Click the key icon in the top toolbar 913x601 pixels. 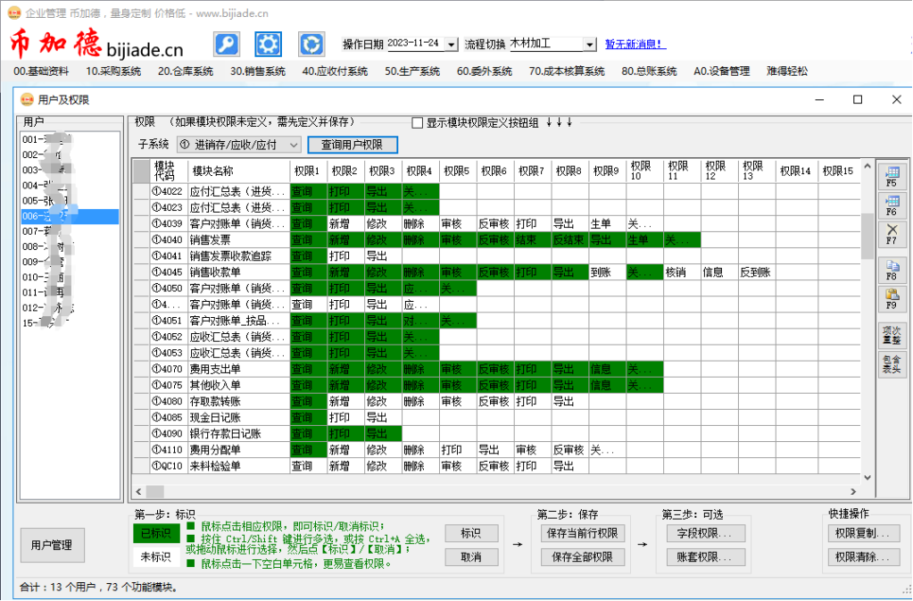coord(227,45)
